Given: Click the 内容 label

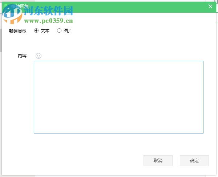Looking at the screenshot, I should tap(22, 56).
